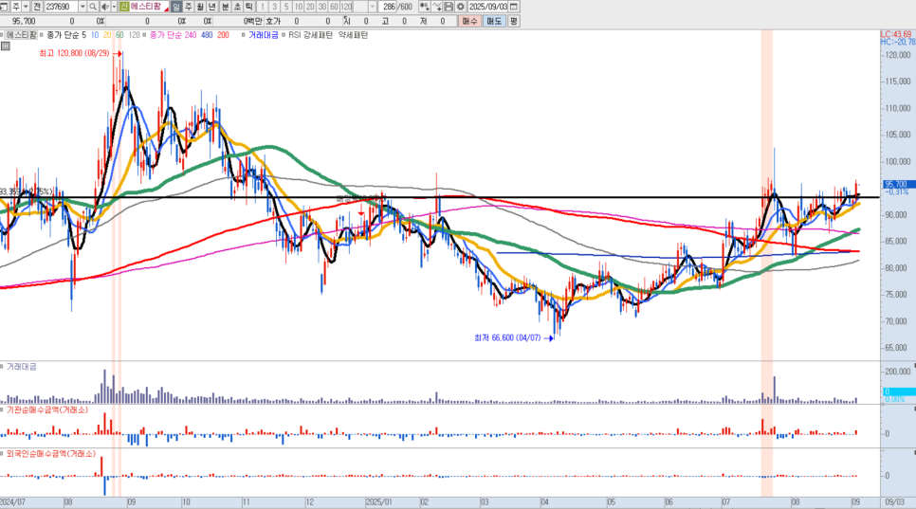Click the red 매수 buy button
The image size is (916, 509).
469,21
